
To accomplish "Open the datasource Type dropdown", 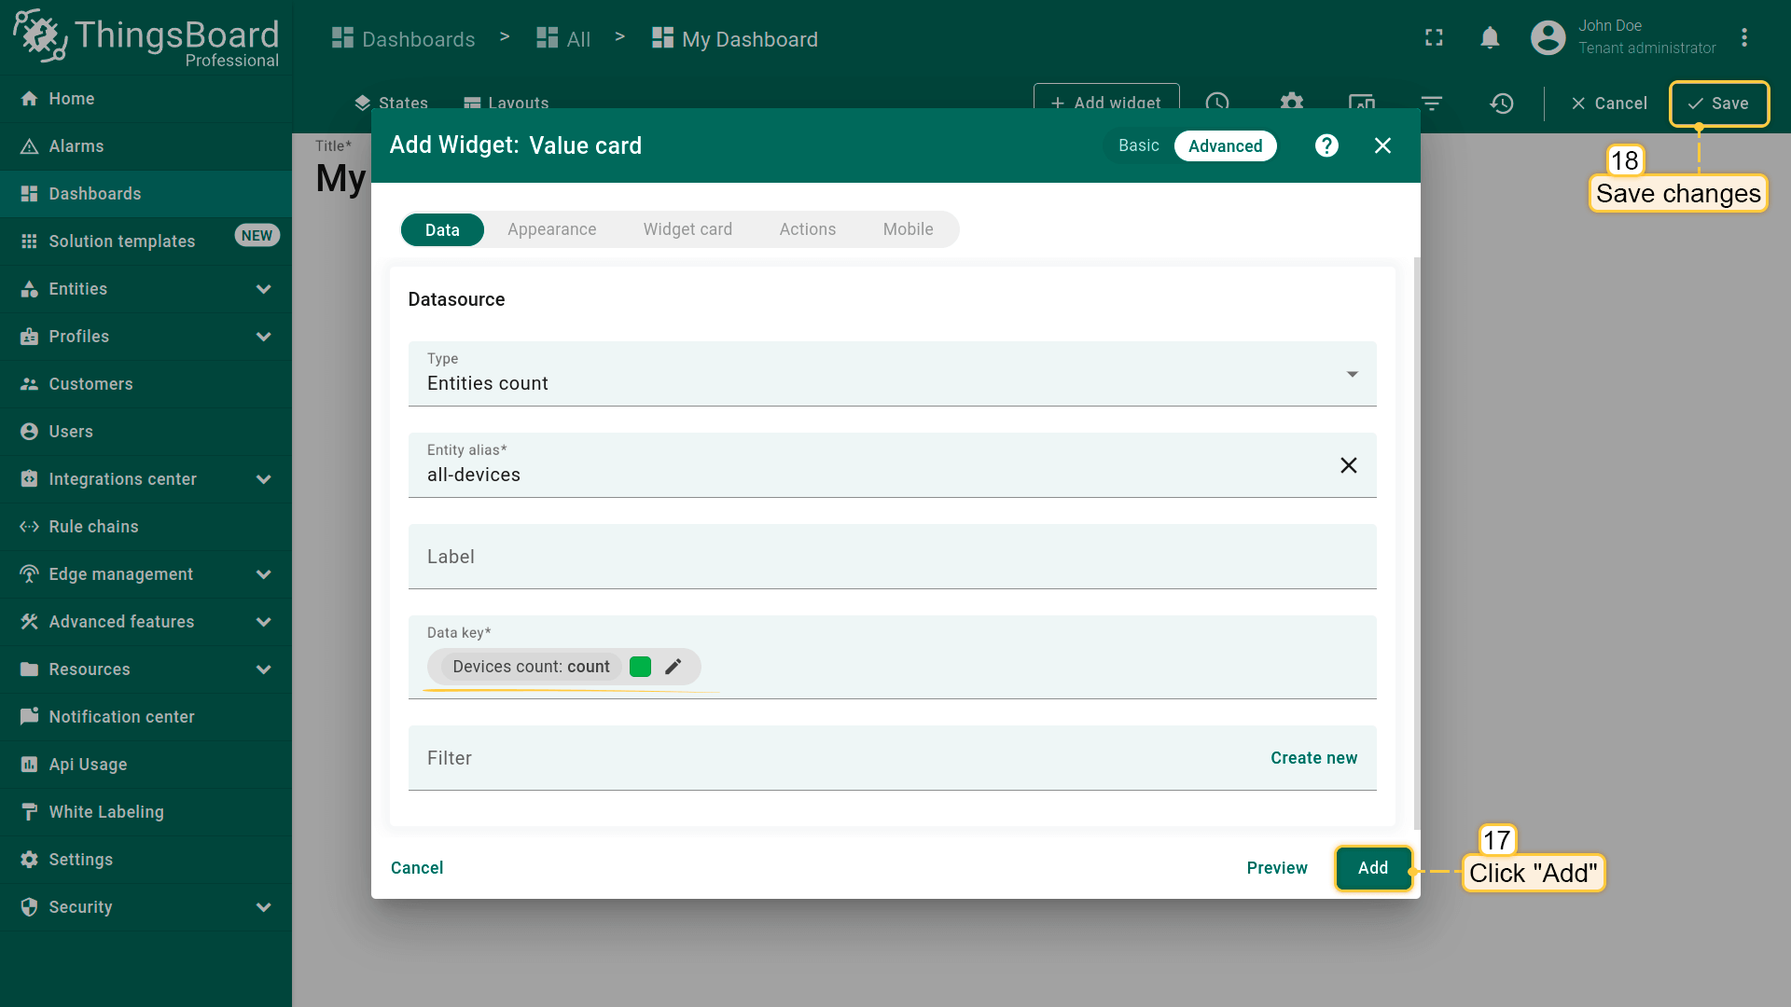I will (x=892, y=374).
